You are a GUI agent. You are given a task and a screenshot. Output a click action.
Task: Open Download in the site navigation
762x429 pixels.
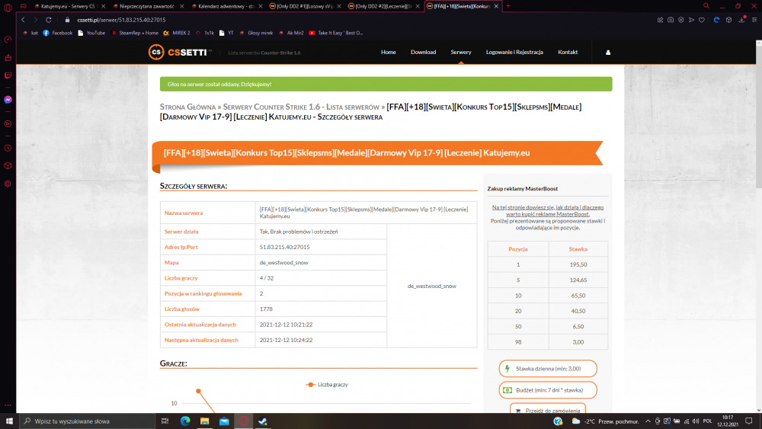[423, 52]
